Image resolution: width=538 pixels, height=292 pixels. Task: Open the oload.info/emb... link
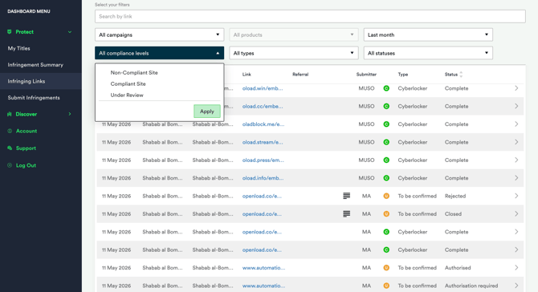tap(263, 178)
